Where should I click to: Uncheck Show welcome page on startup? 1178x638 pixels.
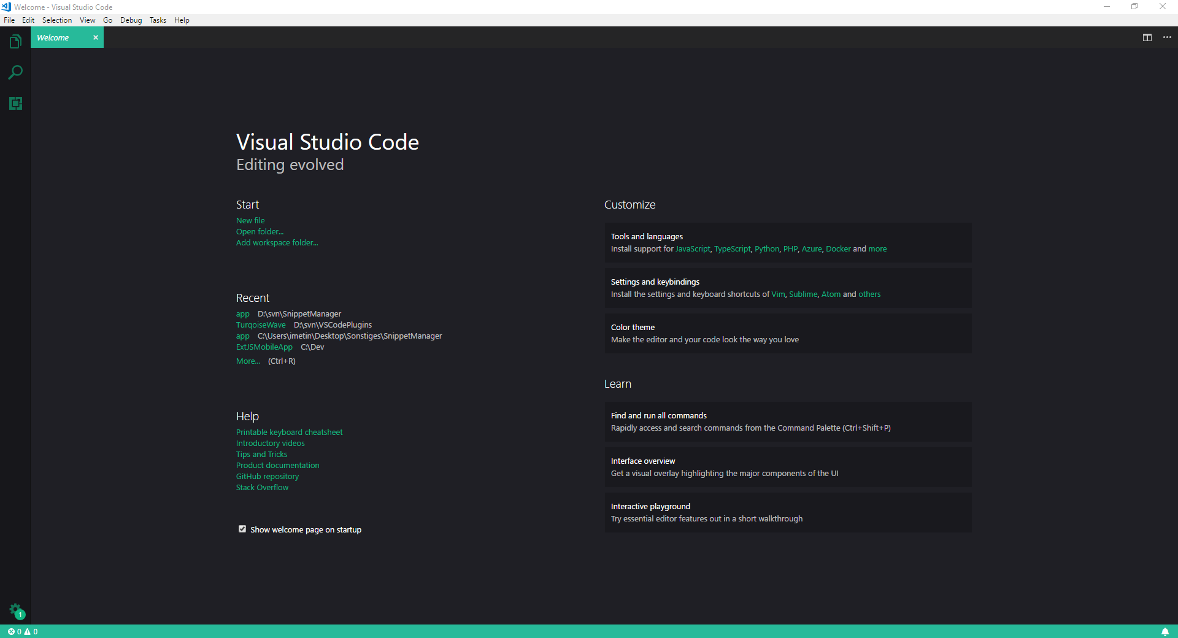pos(242,529)
